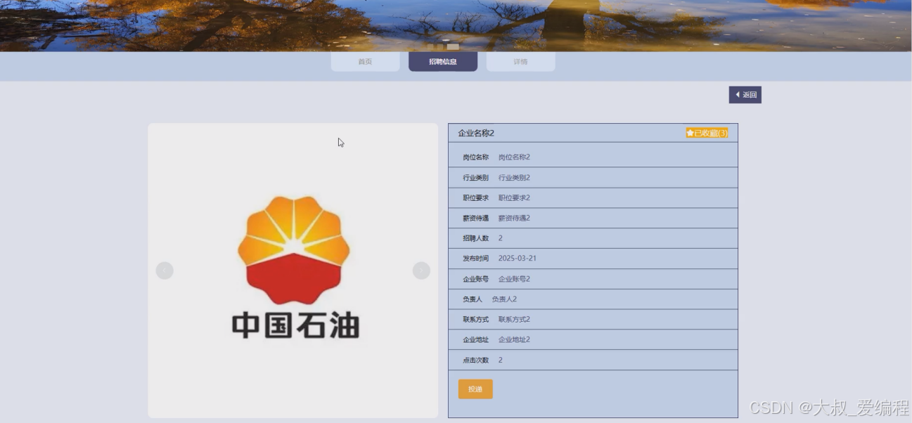Click the 招聘人数 label
The height and width of the screenshot is (423, 912).
[x=475, y=239]
